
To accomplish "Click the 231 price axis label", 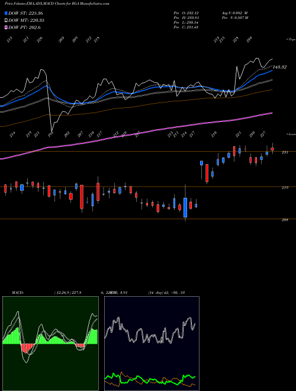I will (x=285, y=152).
